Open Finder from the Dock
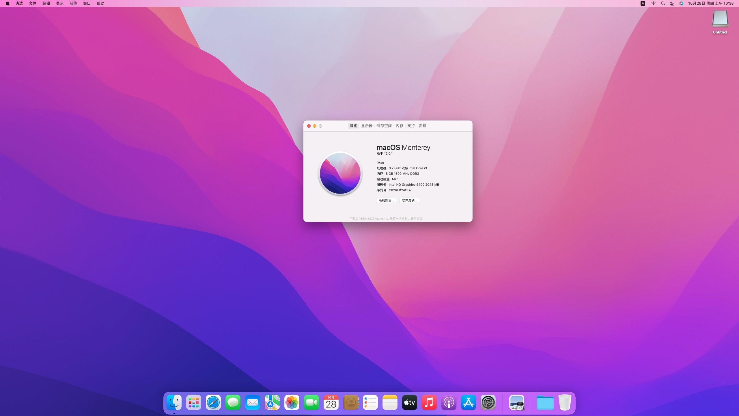This screenshot has width=739, height=416. pos(174,402)
